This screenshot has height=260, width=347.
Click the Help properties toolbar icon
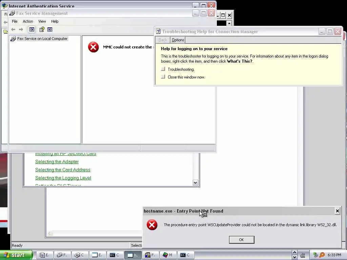(42, 29)
